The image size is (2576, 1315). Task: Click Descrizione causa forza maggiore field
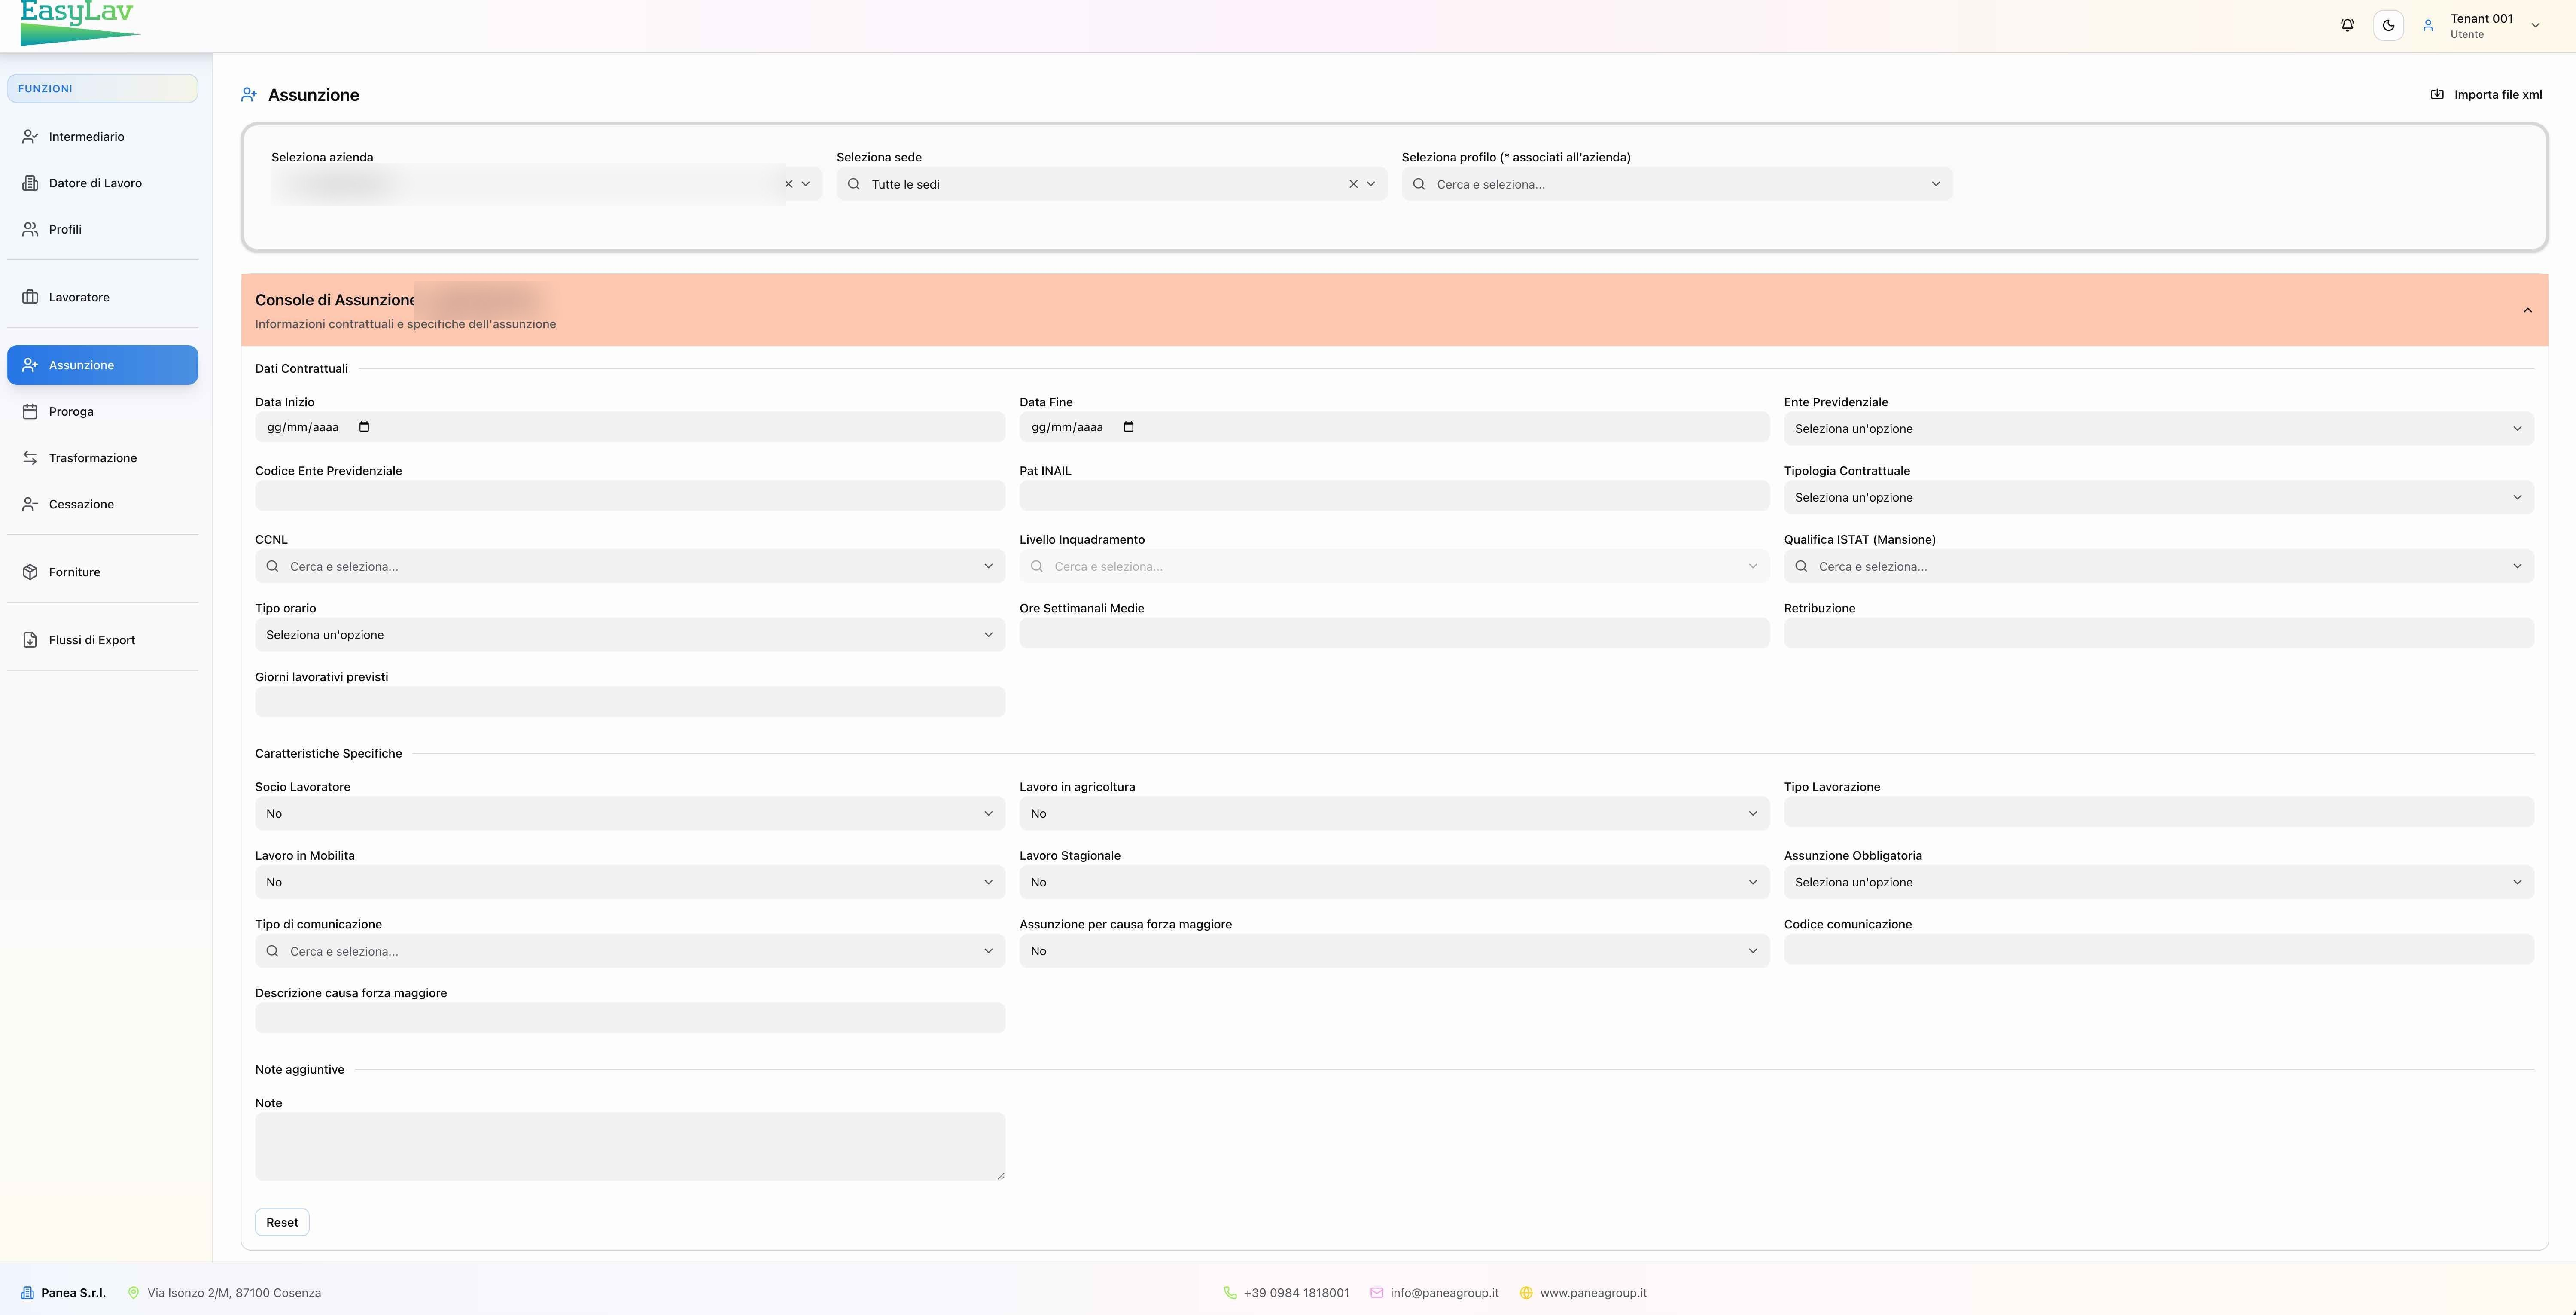point(630,1017)
